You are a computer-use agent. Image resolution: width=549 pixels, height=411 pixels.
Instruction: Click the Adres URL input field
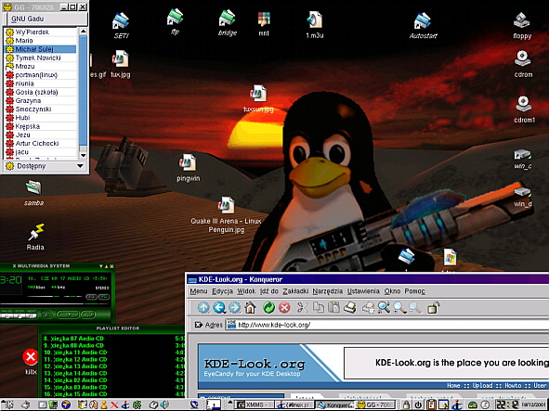[387, 325]
